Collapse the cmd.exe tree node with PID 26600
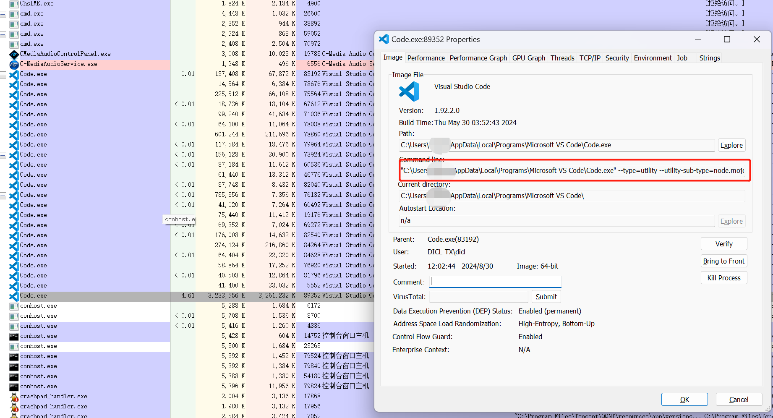Viewport: 773px width, 418px height. point(3,14)
